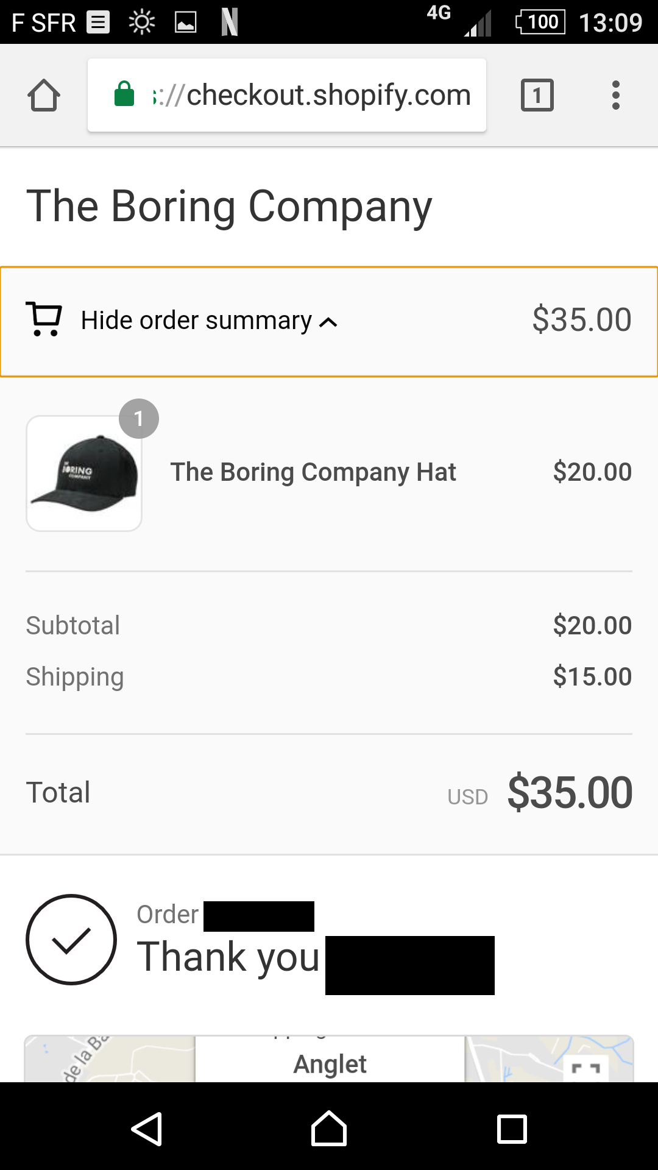Tap the green padlock security icon
This screenshot has width=658, height=1170.
(x=124, y=94)
